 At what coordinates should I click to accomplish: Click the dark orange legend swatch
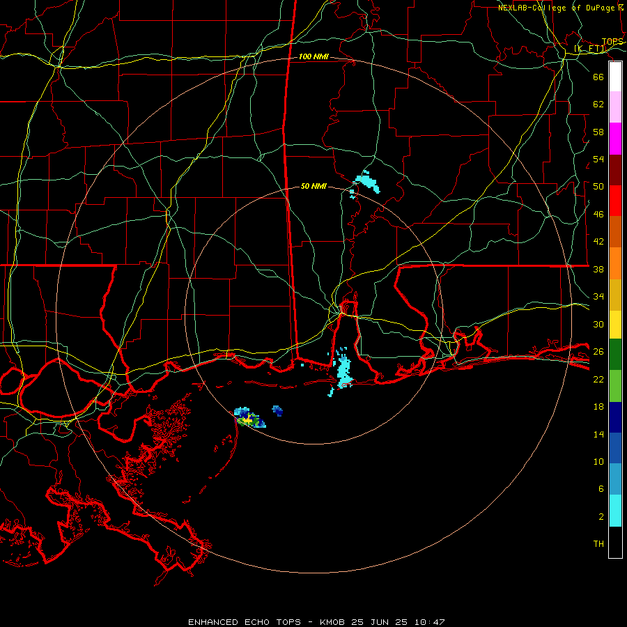615,231
